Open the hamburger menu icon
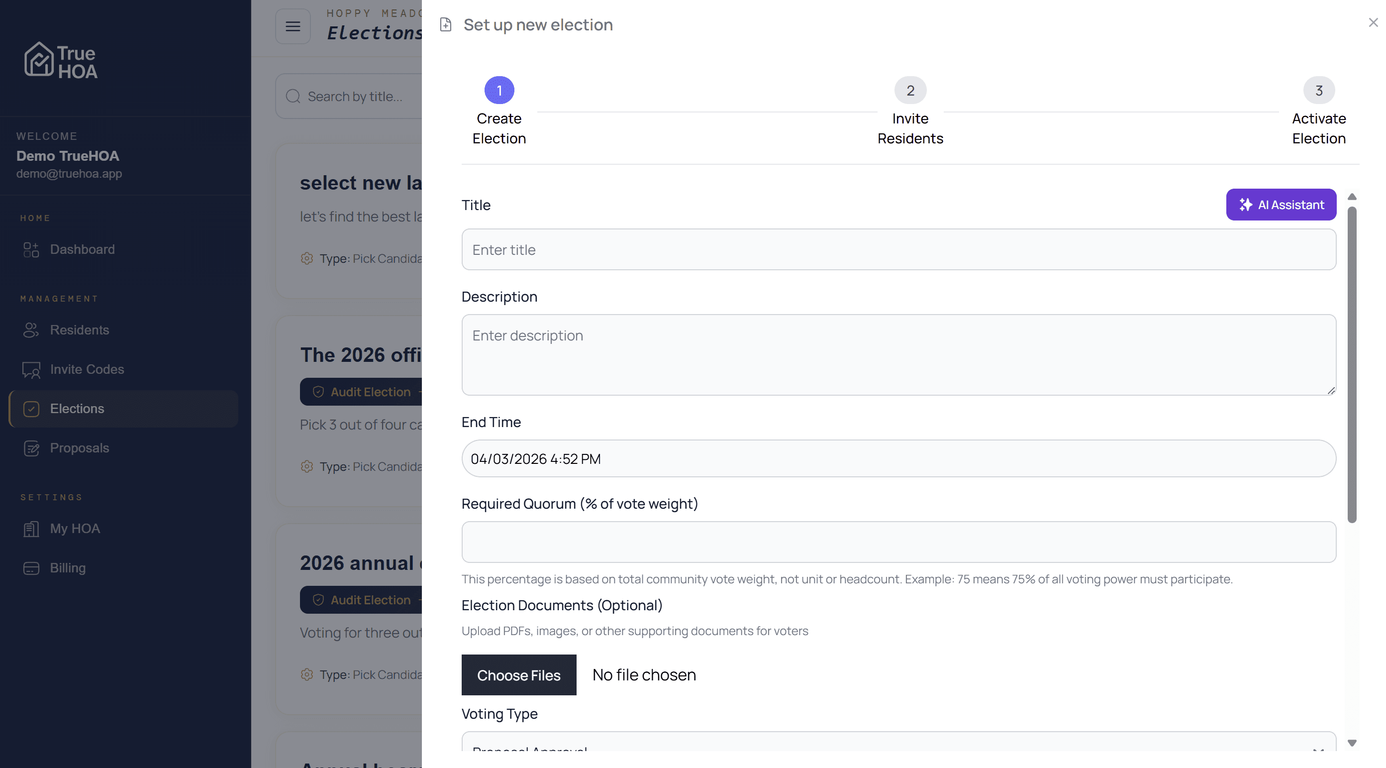This screenshot has width=1386, height=768. 293,26
